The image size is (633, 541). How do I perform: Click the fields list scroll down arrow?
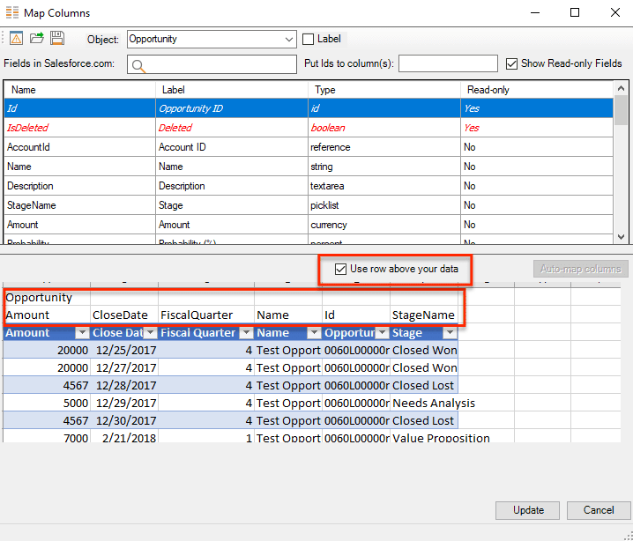pyautogui.click(x=621, y=237)
